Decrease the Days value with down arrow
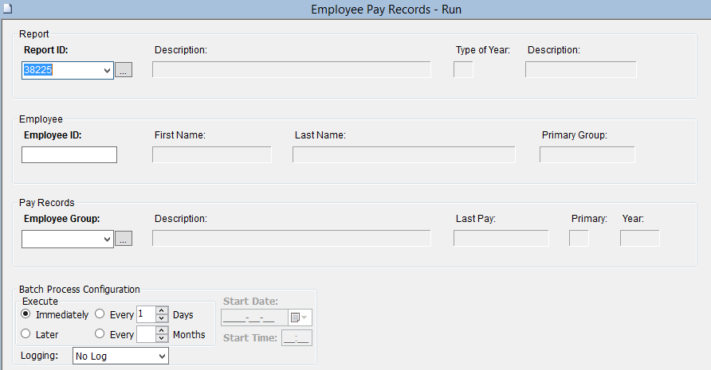This screenshot has height=370, width=711. 162,319
